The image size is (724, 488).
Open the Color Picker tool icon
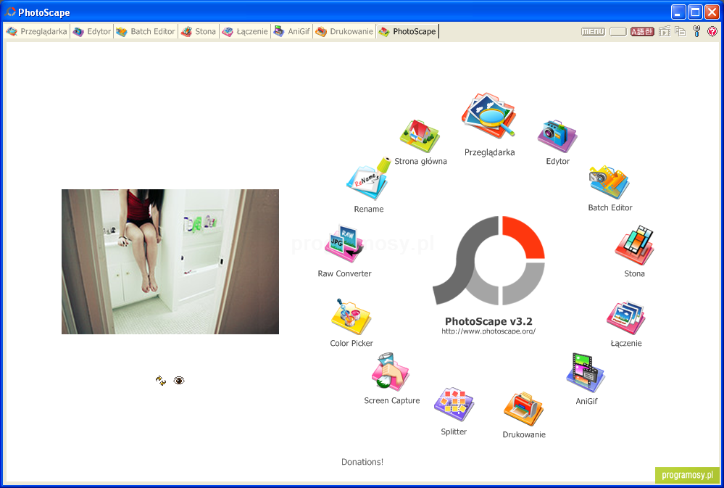[351, 317]
